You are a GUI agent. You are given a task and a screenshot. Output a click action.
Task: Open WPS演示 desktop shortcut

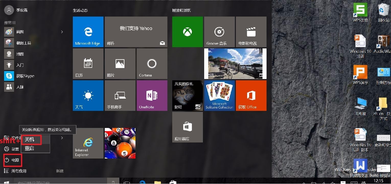coord(360,75)
